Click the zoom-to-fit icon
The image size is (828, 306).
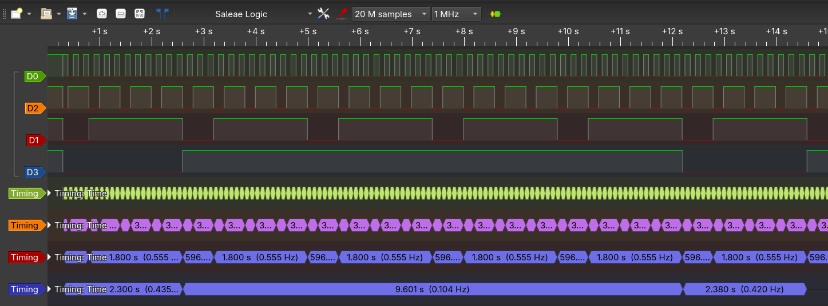(139, 14)
